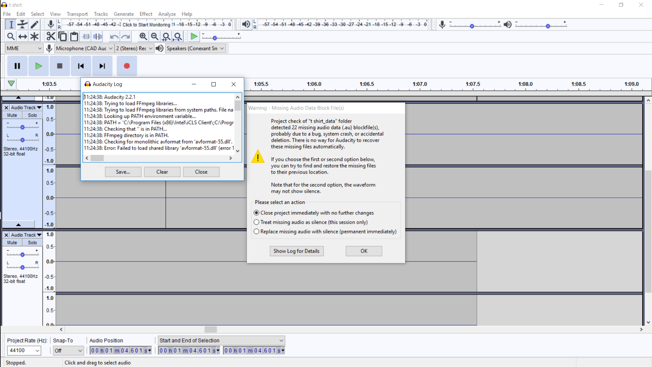
Task: Click Show Log for Details button
Action: pyautogui.click(x=296, y=251)
